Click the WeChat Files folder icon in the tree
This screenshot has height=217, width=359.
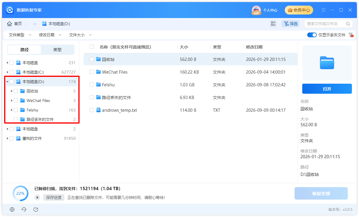[x=22, y=101]
